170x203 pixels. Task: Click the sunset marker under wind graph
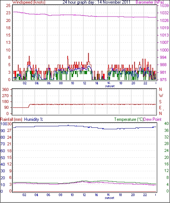click(x=110, y=86)
